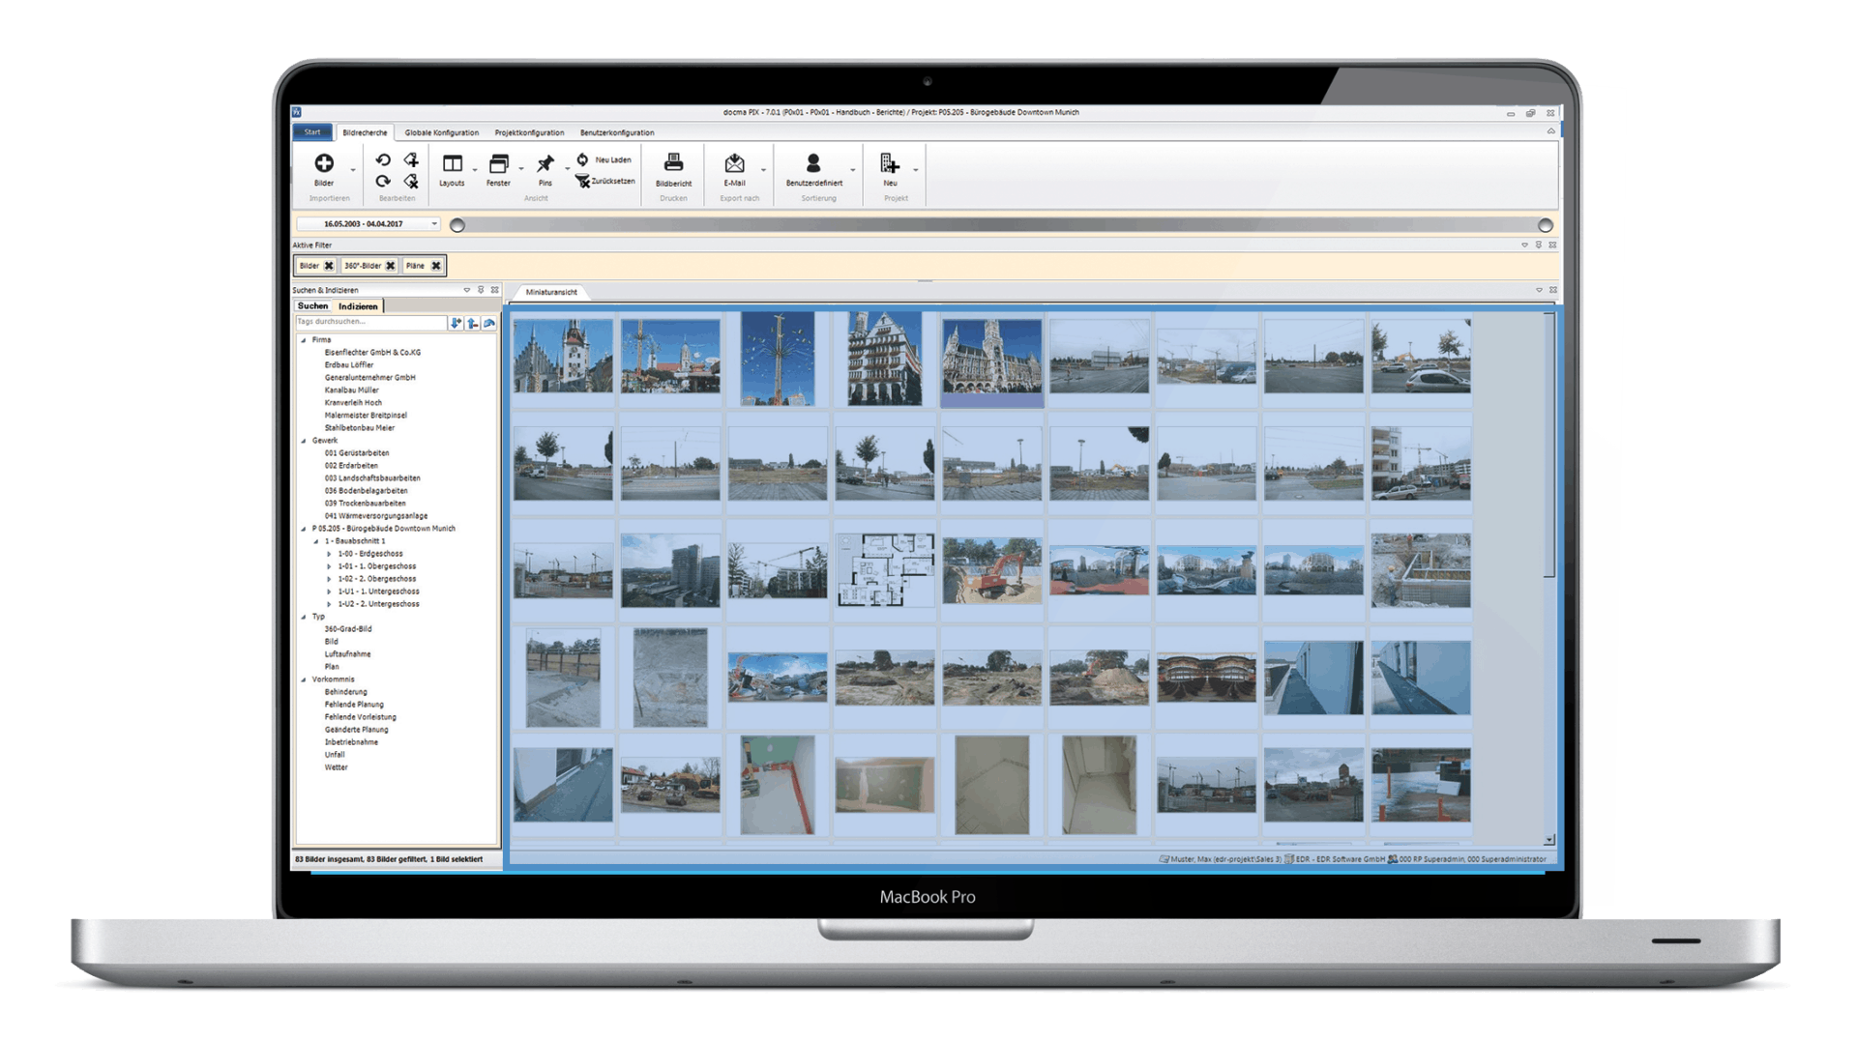Image resolution: width=1857 pixels, height=1040 pixels.
Task: Rotate the image counter-clockwise in Bearbeiten
Action: 383,160
